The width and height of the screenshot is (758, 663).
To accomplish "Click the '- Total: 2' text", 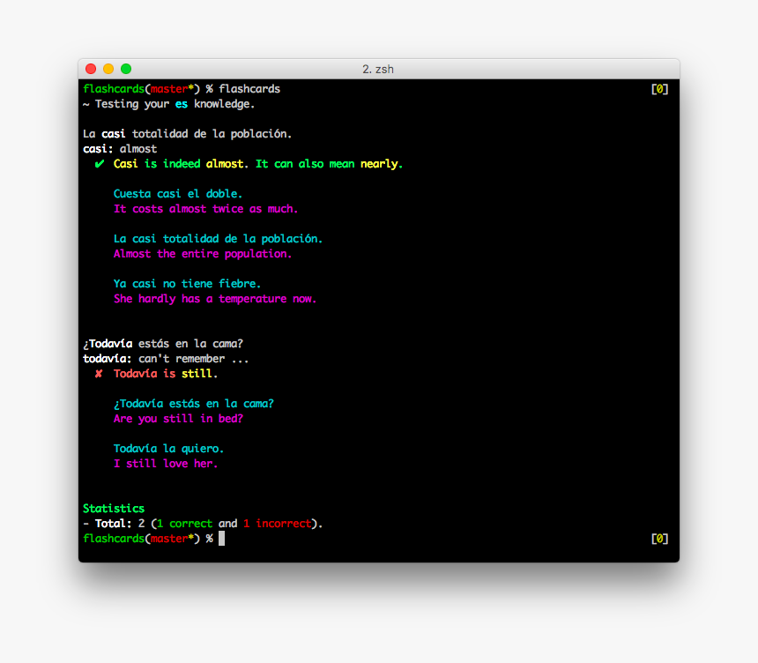I will [x=114, y=524].
